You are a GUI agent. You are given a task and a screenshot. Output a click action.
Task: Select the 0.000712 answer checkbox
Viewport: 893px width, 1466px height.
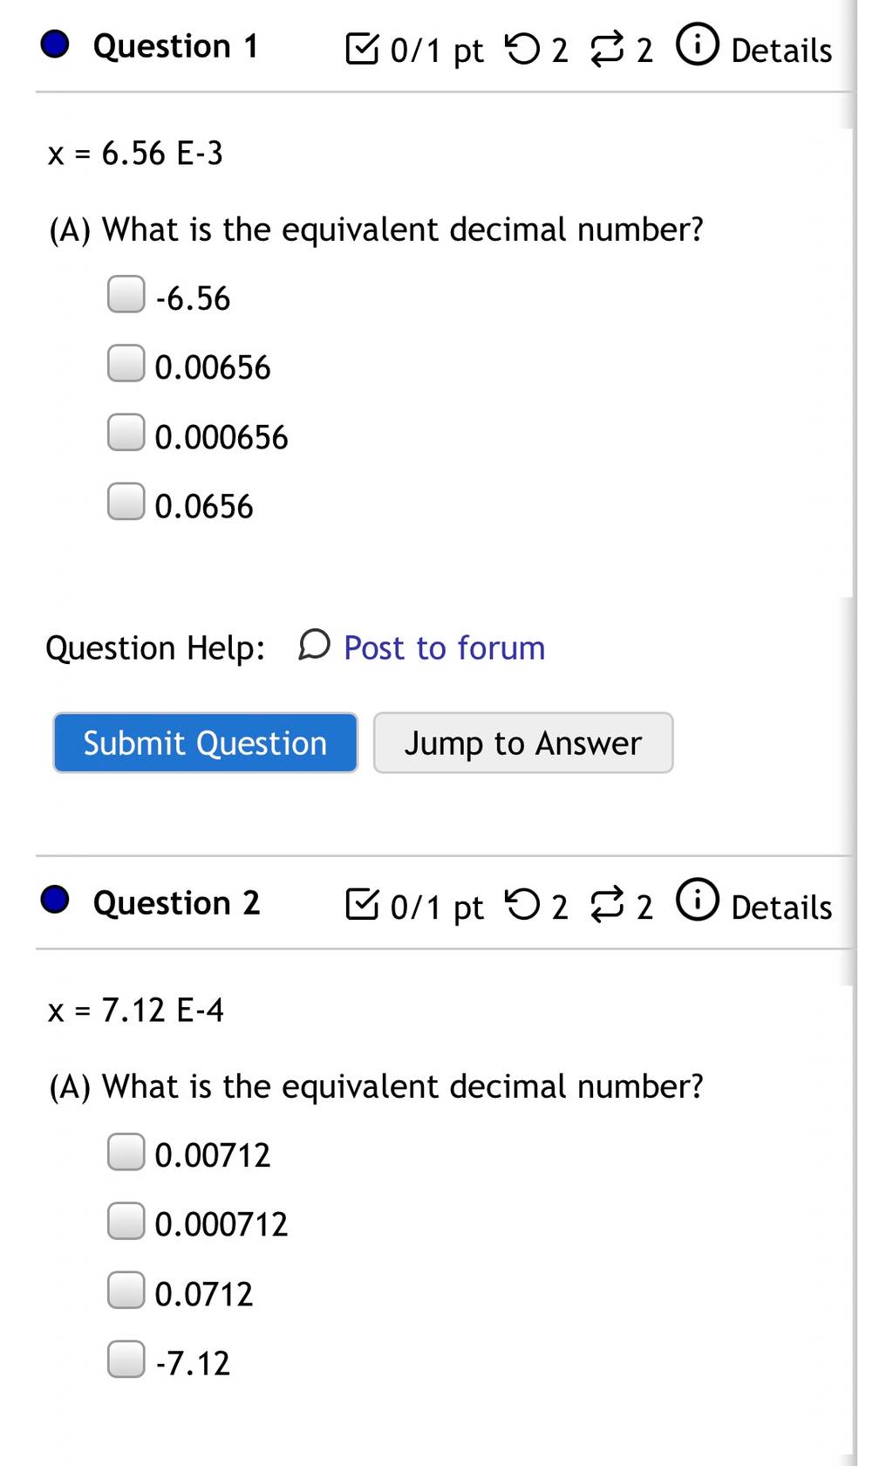[126, 1221]
